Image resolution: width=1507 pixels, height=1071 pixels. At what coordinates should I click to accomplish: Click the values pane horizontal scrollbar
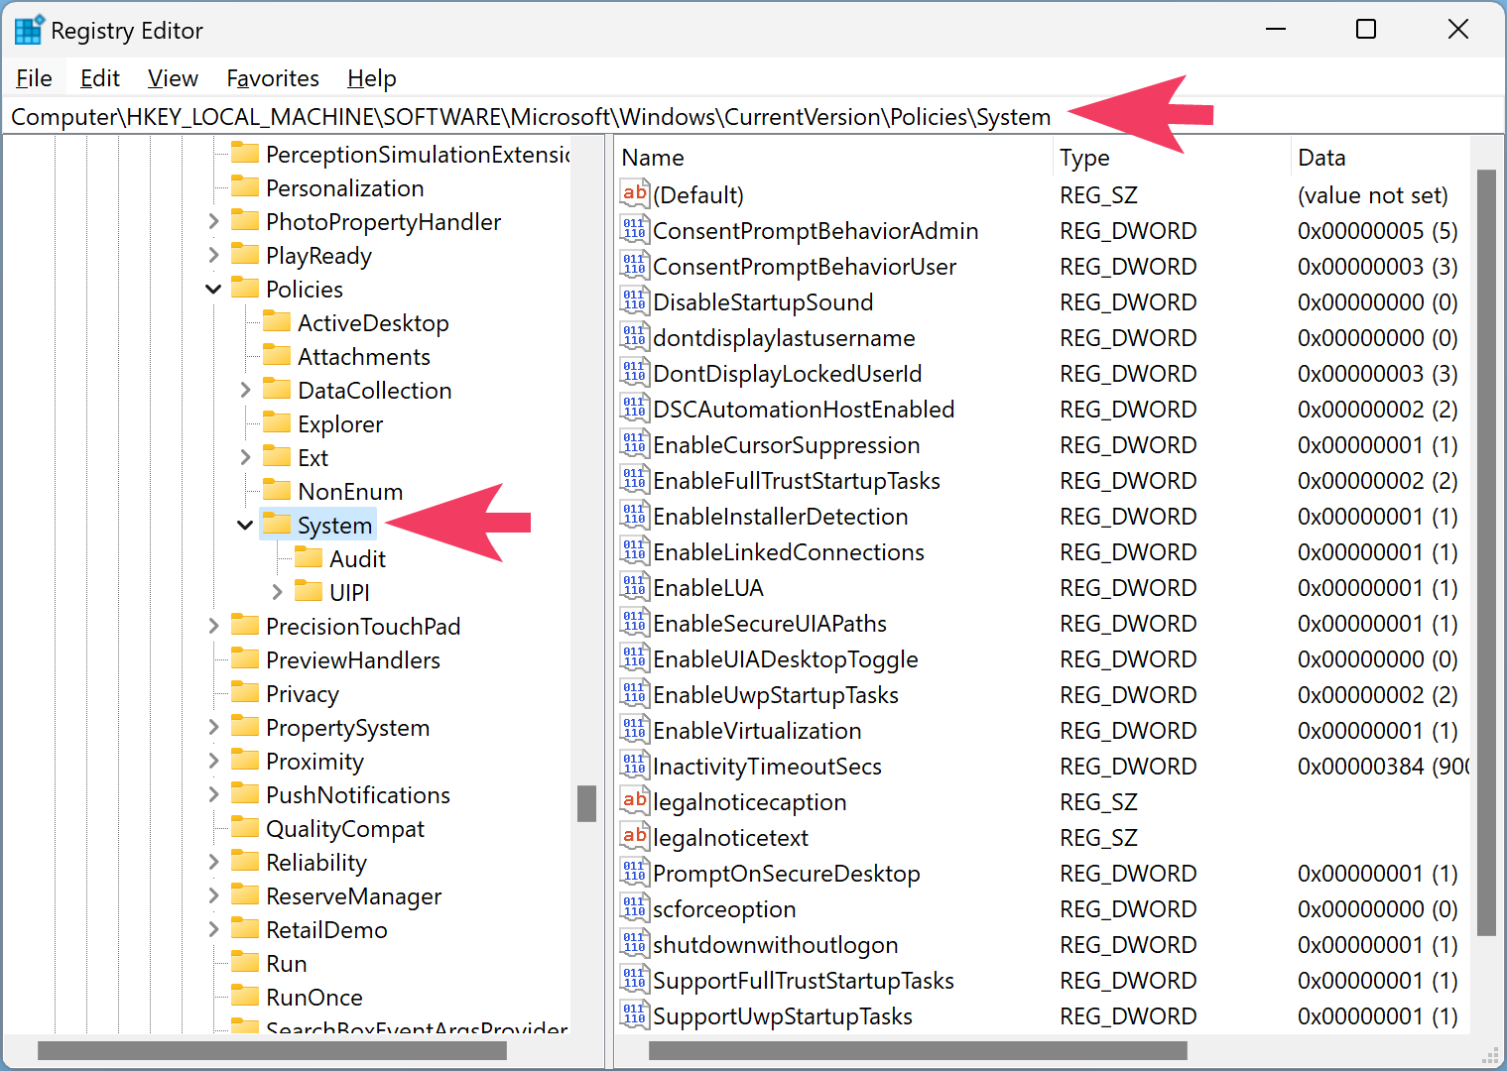(918, 1050)
